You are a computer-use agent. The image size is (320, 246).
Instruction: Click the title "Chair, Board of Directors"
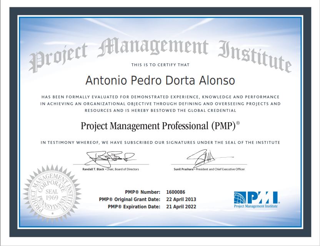[x=123, y=169]
